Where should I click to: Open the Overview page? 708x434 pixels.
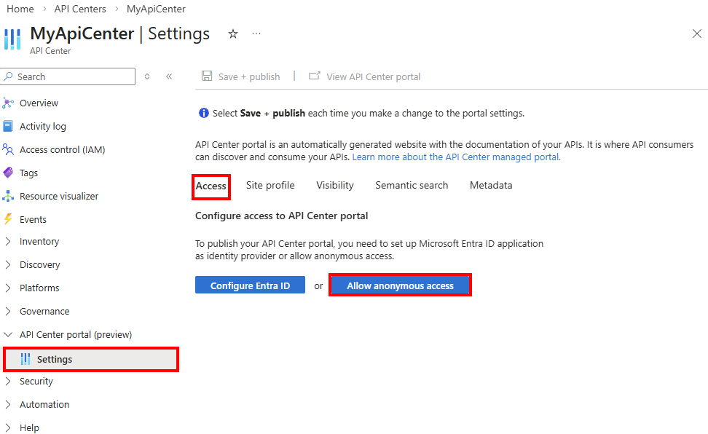click(39, 103)
